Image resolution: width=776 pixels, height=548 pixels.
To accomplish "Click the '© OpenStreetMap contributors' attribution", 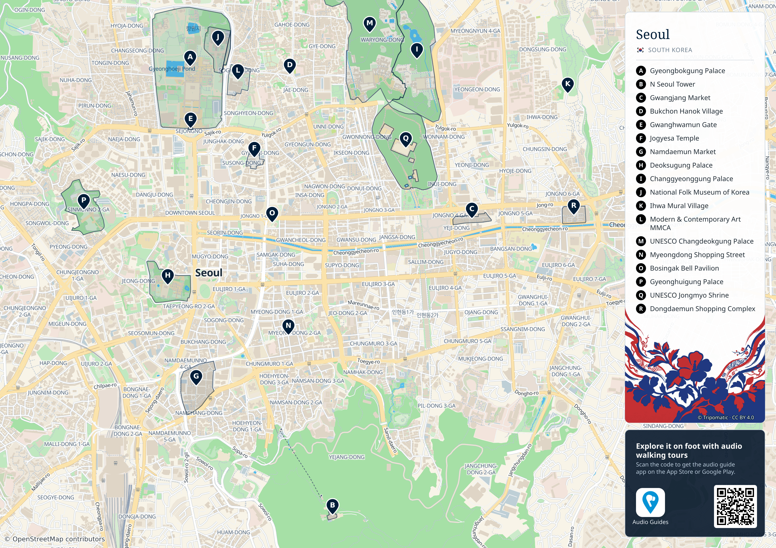I will (55, 539).
